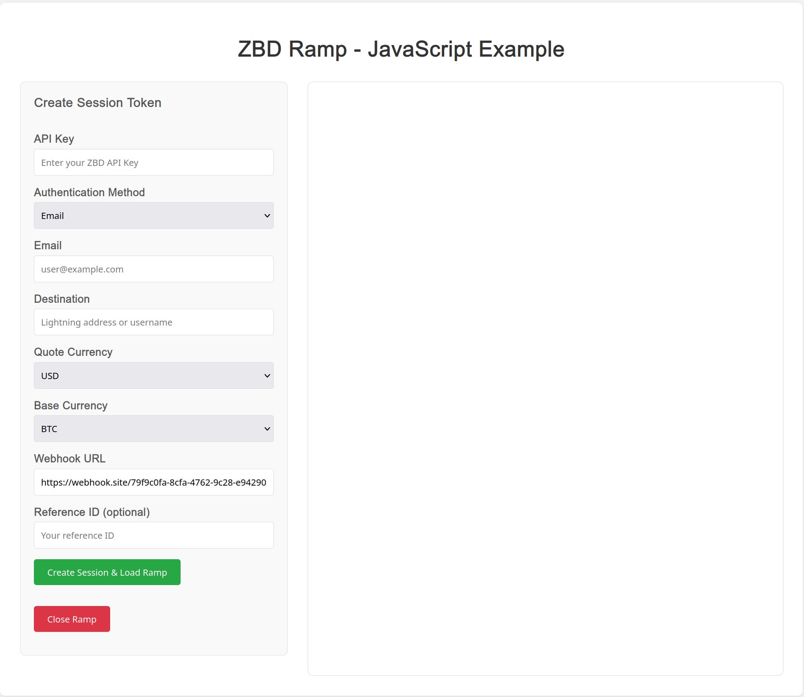This screenshot has height=697, width=804.
Task: Click Create Session & Load Ramp button
Action: tap(107, 572)
